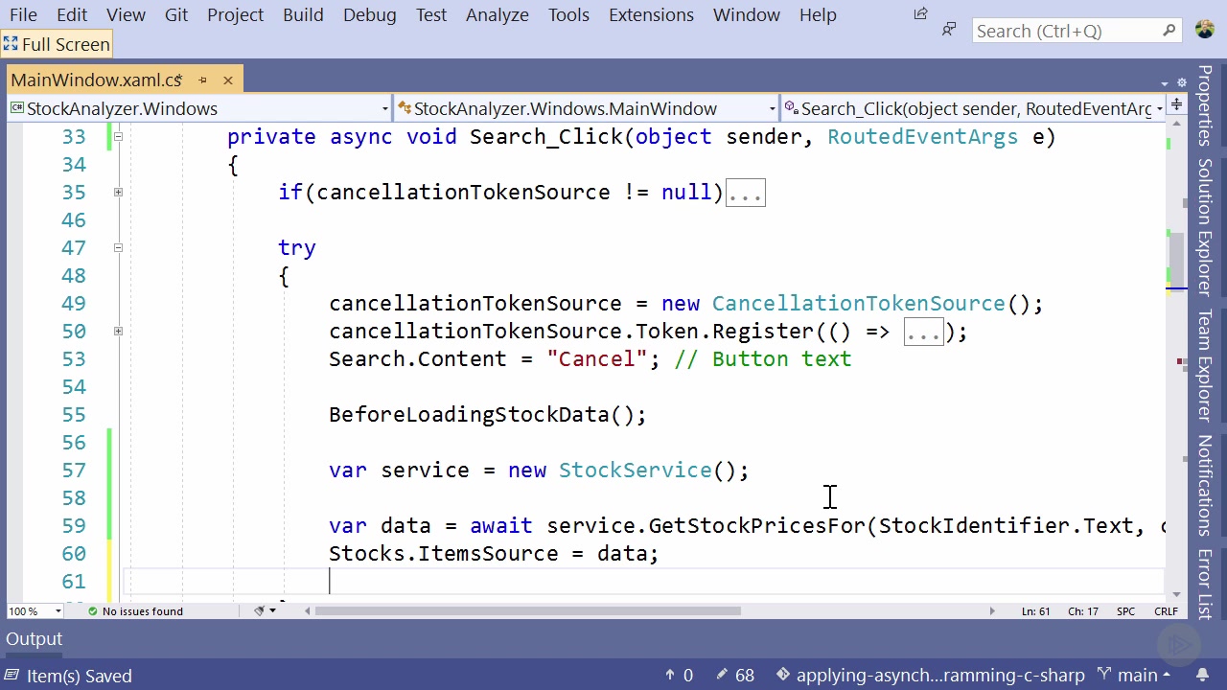Click the Full Screen button
Viewport: 1227px width, 690px height.
[57, 44]
